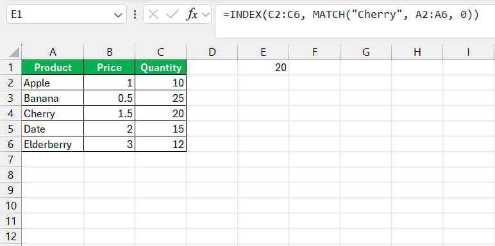Select the Cherry cell
Image resolution: width=495 pixels, height=246 pixels.
click(x=53, y=113)
